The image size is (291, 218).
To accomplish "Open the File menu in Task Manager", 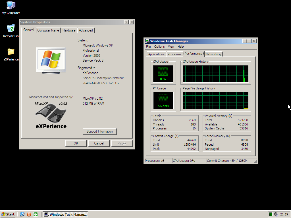I will point(148,47).
